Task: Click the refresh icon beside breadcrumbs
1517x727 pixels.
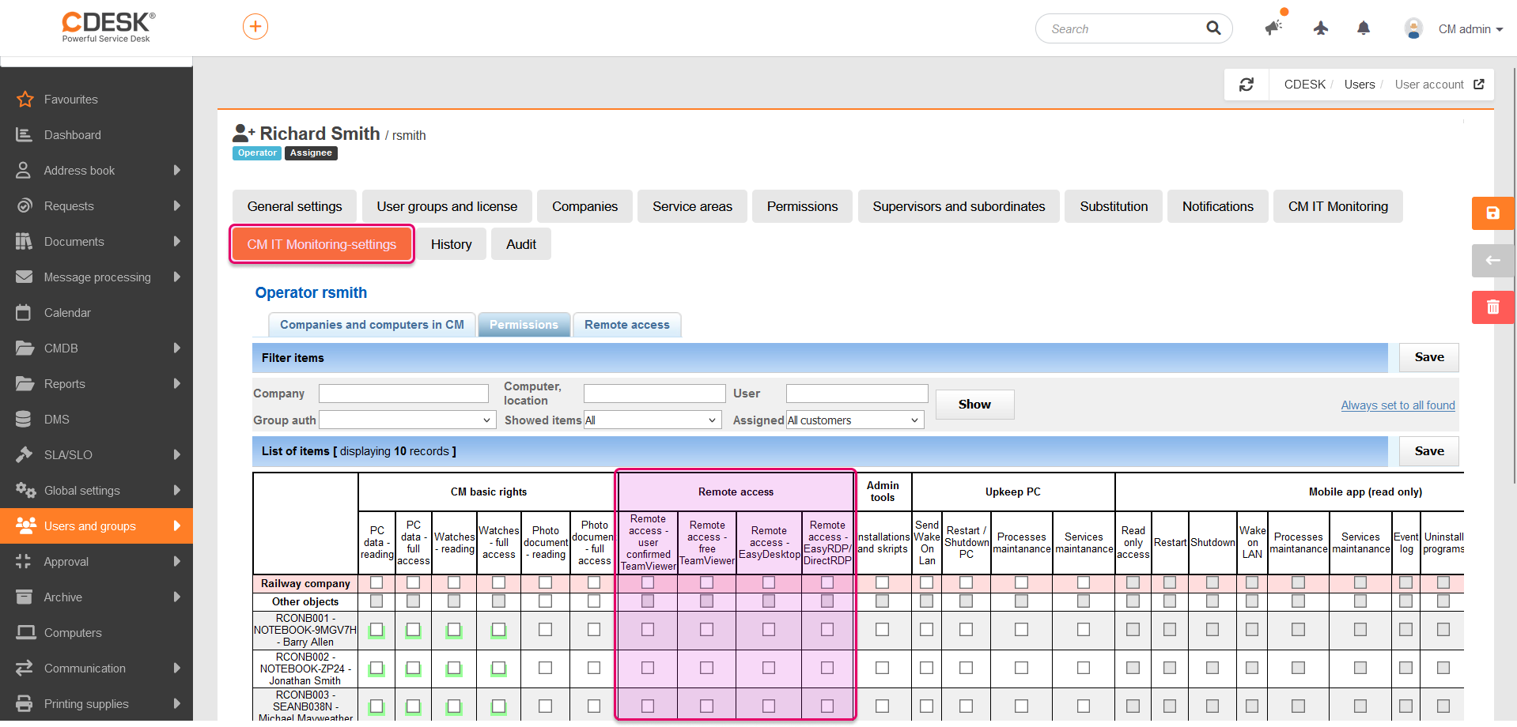Action: tap(1247, 85)
